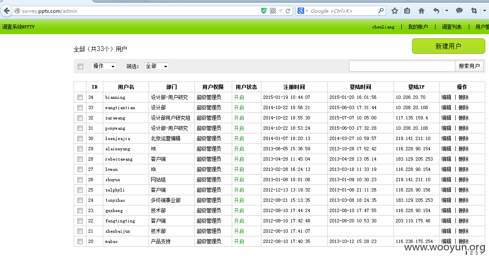Click the undo curved arrow icon
The image size is (489, 259).
pos(436,11)
